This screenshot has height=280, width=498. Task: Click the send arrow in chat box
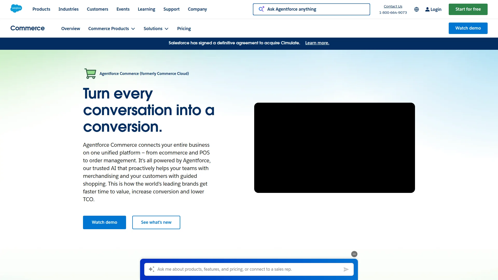coord(346,269)
